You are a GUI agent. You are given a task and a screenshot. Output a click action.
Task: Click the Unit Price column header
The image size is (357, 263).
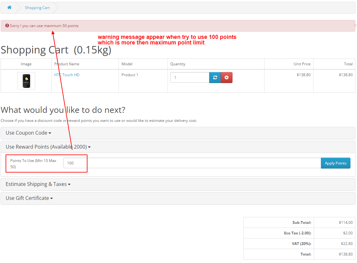click(x=302, y=64)
